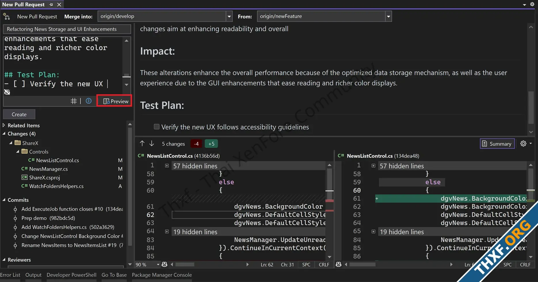The height and width of the screenshot is (282, 538).
Task: Open the Developer PowerShell tab
Action: point(71,275)
